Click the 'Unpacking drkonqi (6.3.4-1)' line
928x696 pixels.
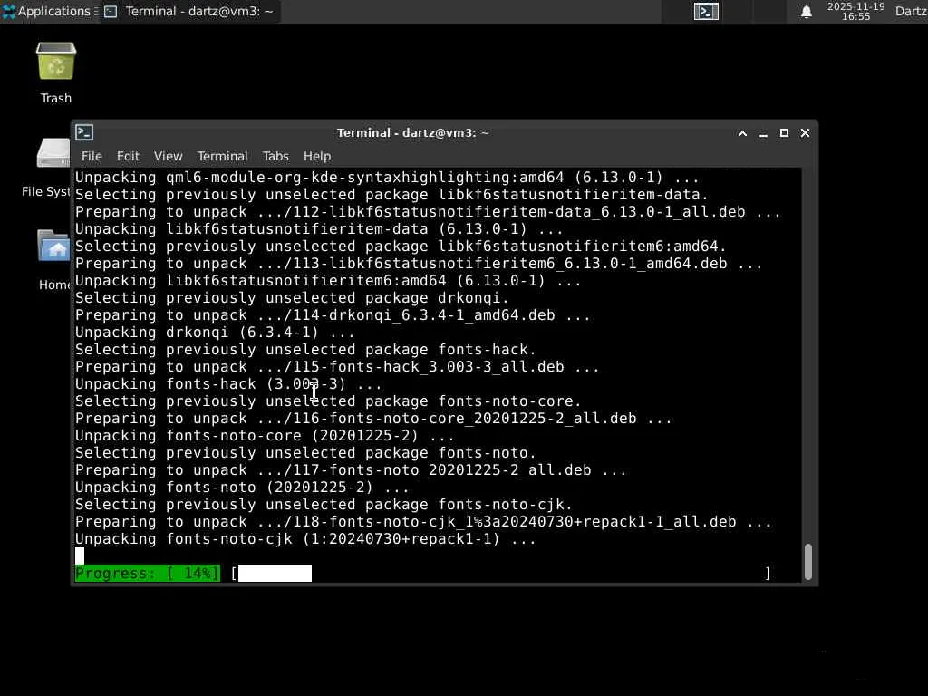click(x=215, y=332)
